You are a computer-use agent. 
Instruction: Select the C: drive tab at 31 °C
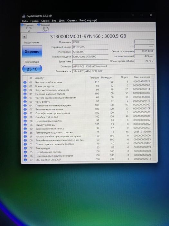[28, 28]
